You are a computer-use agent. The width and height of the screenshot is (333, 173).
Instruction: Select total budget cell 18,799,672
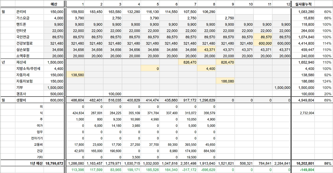[54, 163]
